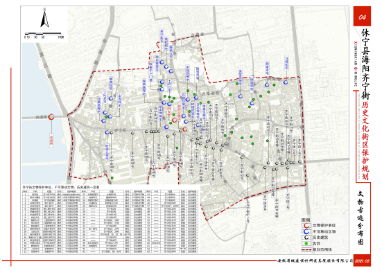Image resolution: width=382 pixels, height=270 pixels.
Task: Click the red 04 page number box
Action: click(362, 17)
